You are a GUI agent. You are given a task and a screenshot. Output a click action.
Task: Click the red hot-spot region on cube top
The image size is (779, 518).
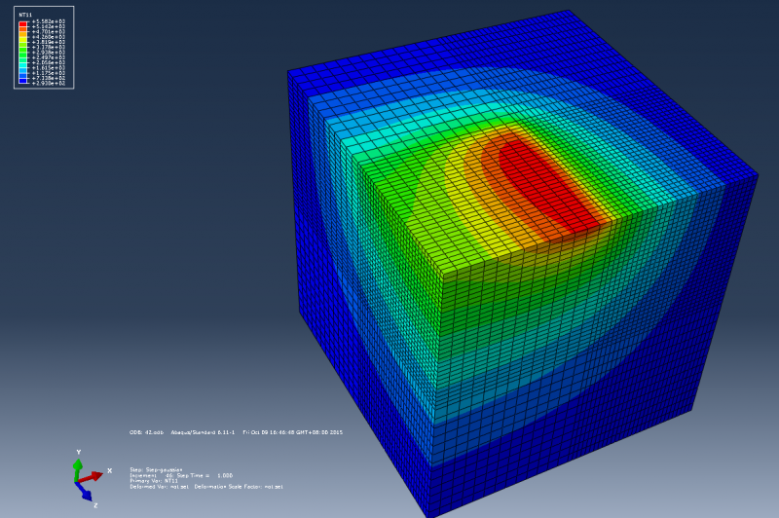point(546,184)
